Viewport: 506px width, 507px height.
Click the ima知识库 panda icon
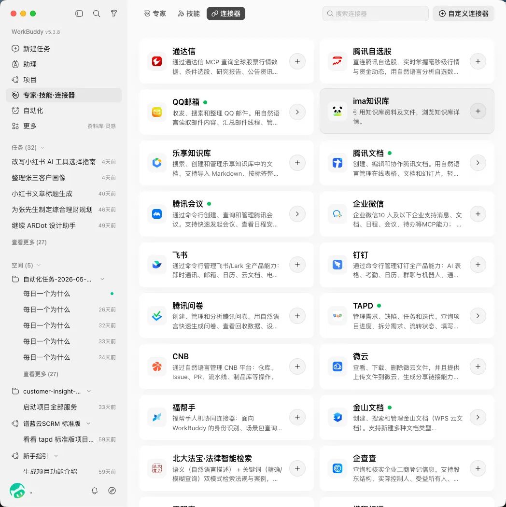(337, 111)
